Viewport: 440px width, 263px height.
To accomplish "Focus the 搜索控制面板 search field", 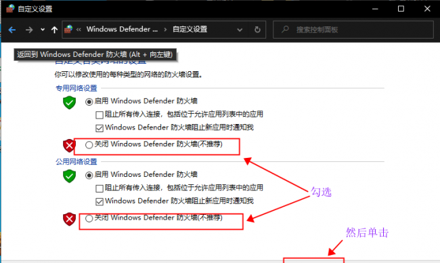I will (x=353, y=30).
